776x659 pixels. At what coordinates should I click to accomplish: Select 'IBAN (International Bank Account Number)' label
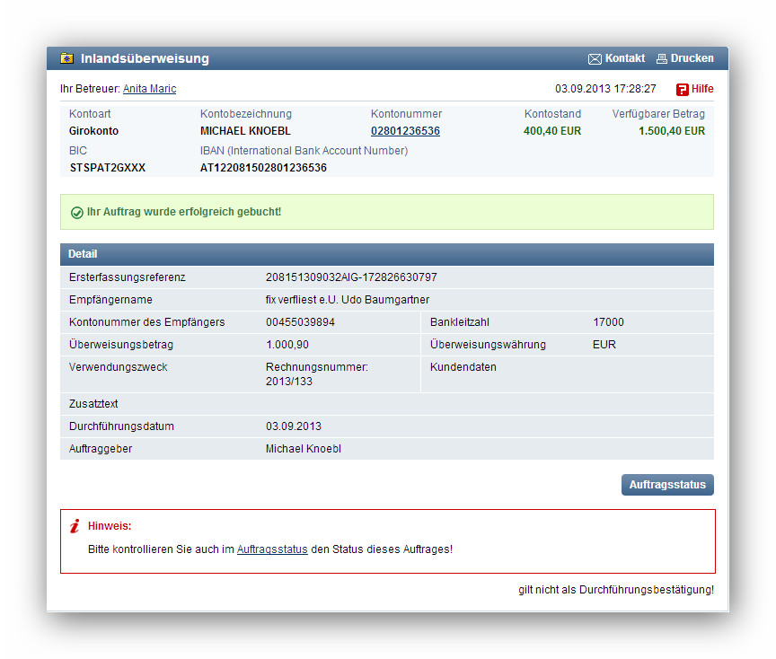(304, 151)
